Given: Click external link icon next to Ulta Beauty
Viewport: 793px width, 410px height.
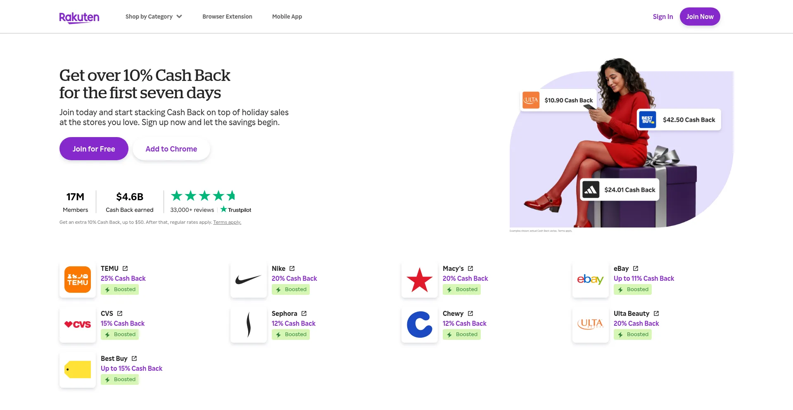Looking at the screenshot, I should (656, 313).
